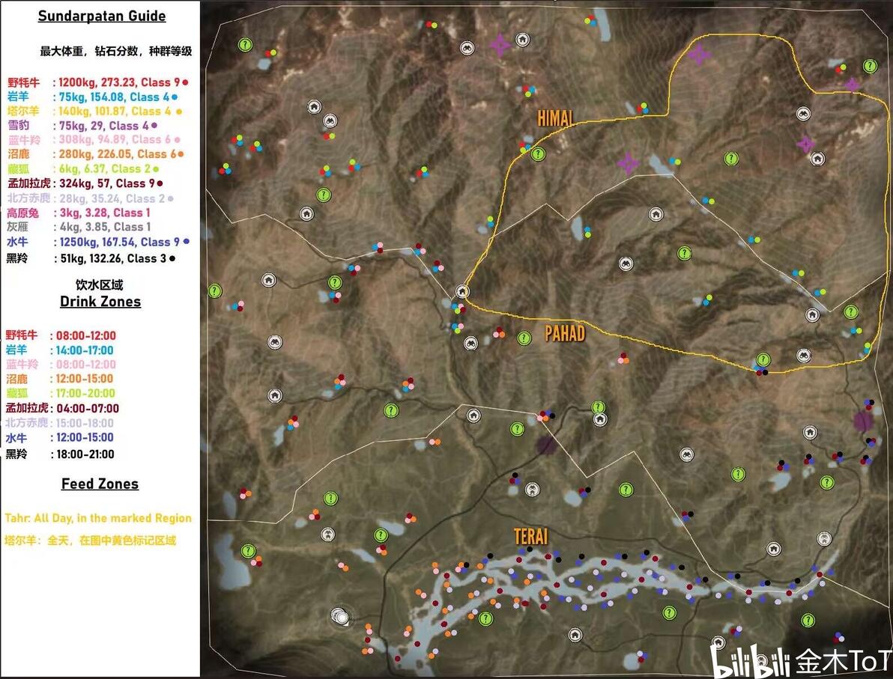Click the blue legend dot after 岩羊 Class 4

pos(175,97)
